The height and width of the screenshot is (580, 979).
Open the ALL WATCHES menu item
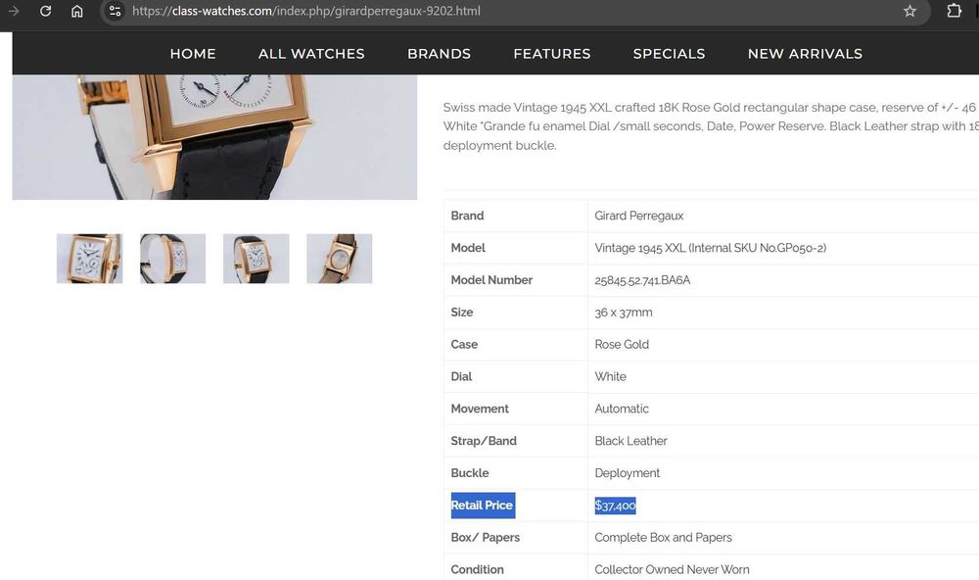tap(311, 54)
